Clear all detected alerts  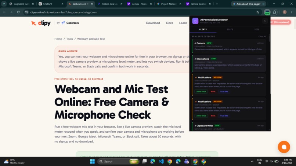262,37
